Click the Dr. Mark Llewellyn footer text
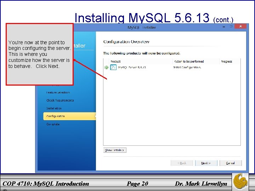This screenshot has height=191, width=255. (x=201, y=184)
